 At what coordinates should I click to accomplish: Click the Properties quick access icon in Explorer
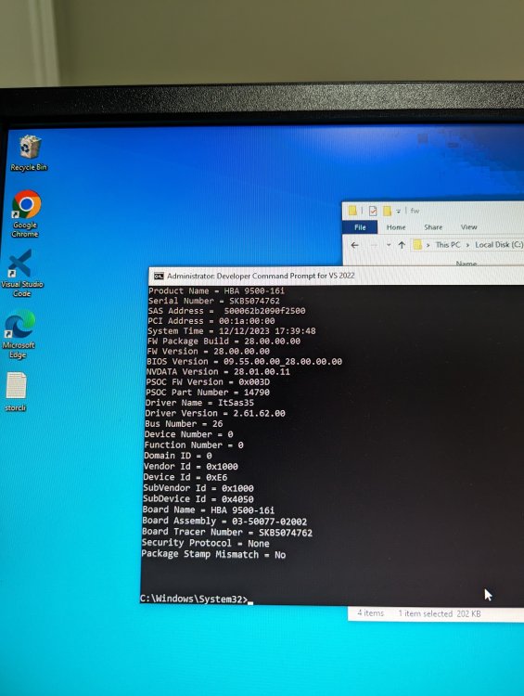click(x=373, y=211)
